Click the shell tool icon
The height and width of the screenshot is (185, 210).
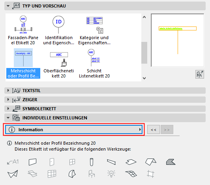pos(72,174)
